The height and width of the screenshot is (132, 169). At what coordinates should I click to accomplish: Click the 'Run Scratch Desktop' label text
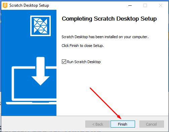[84, 62]
